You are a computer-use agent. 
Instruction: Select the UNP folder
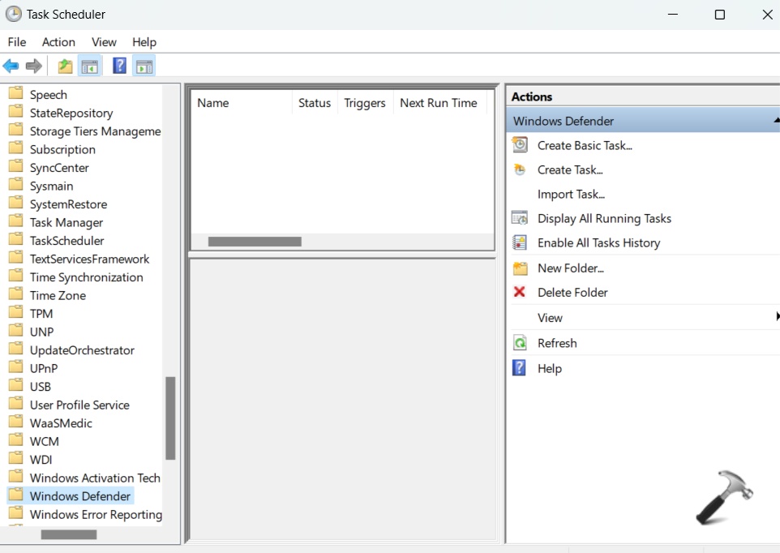(x=41, y=332)
